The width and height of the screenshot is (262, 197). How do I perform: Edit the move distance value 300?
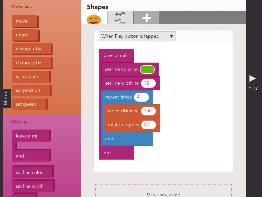(x=148, y=111)
